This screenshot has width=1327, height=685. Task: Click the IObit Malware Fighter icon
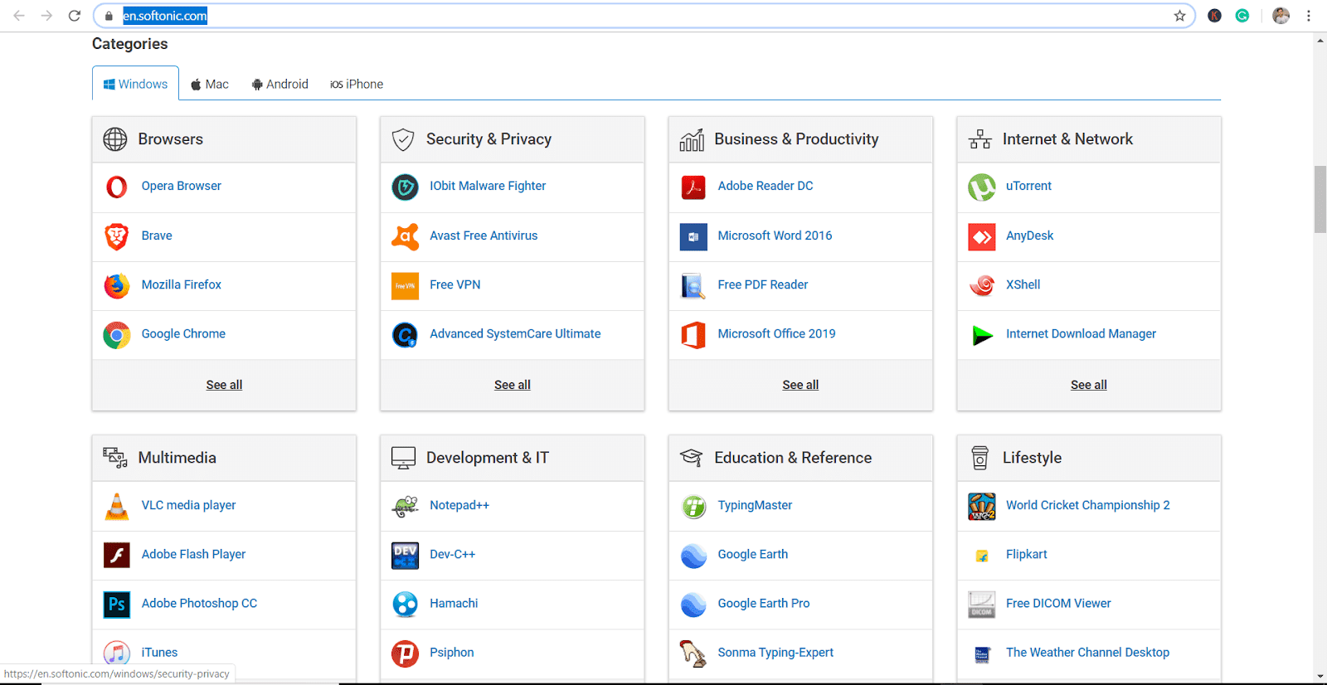point(405,187)
